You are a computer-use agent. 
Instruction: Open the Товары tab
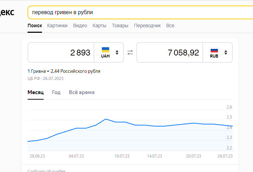[120, 26]
